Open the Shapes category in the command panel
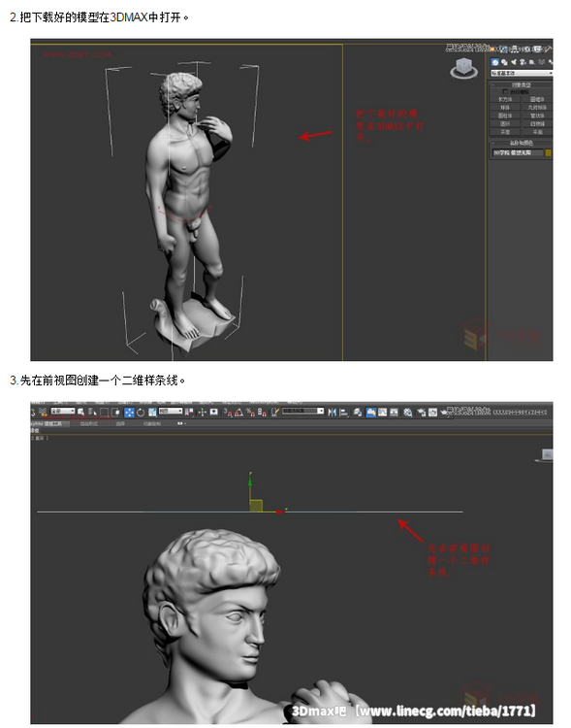The image size is (571, 728). (x=504, y=62)
